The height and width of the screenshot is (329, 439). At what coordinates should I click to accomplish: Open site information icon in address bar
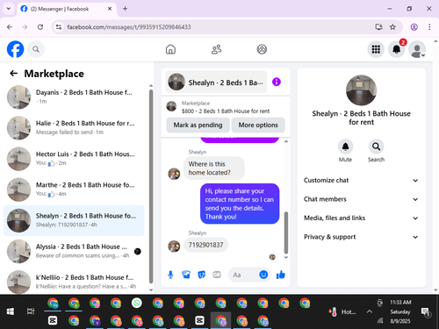point(59,27)
